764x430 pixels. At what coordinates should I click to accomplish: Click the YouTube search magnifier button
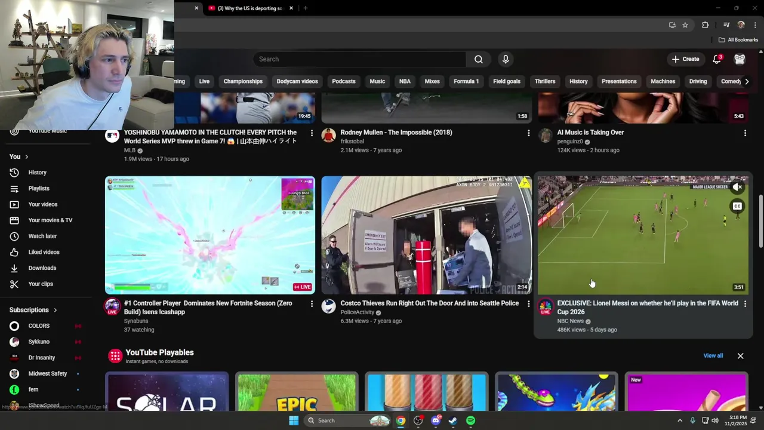[479, 59]
